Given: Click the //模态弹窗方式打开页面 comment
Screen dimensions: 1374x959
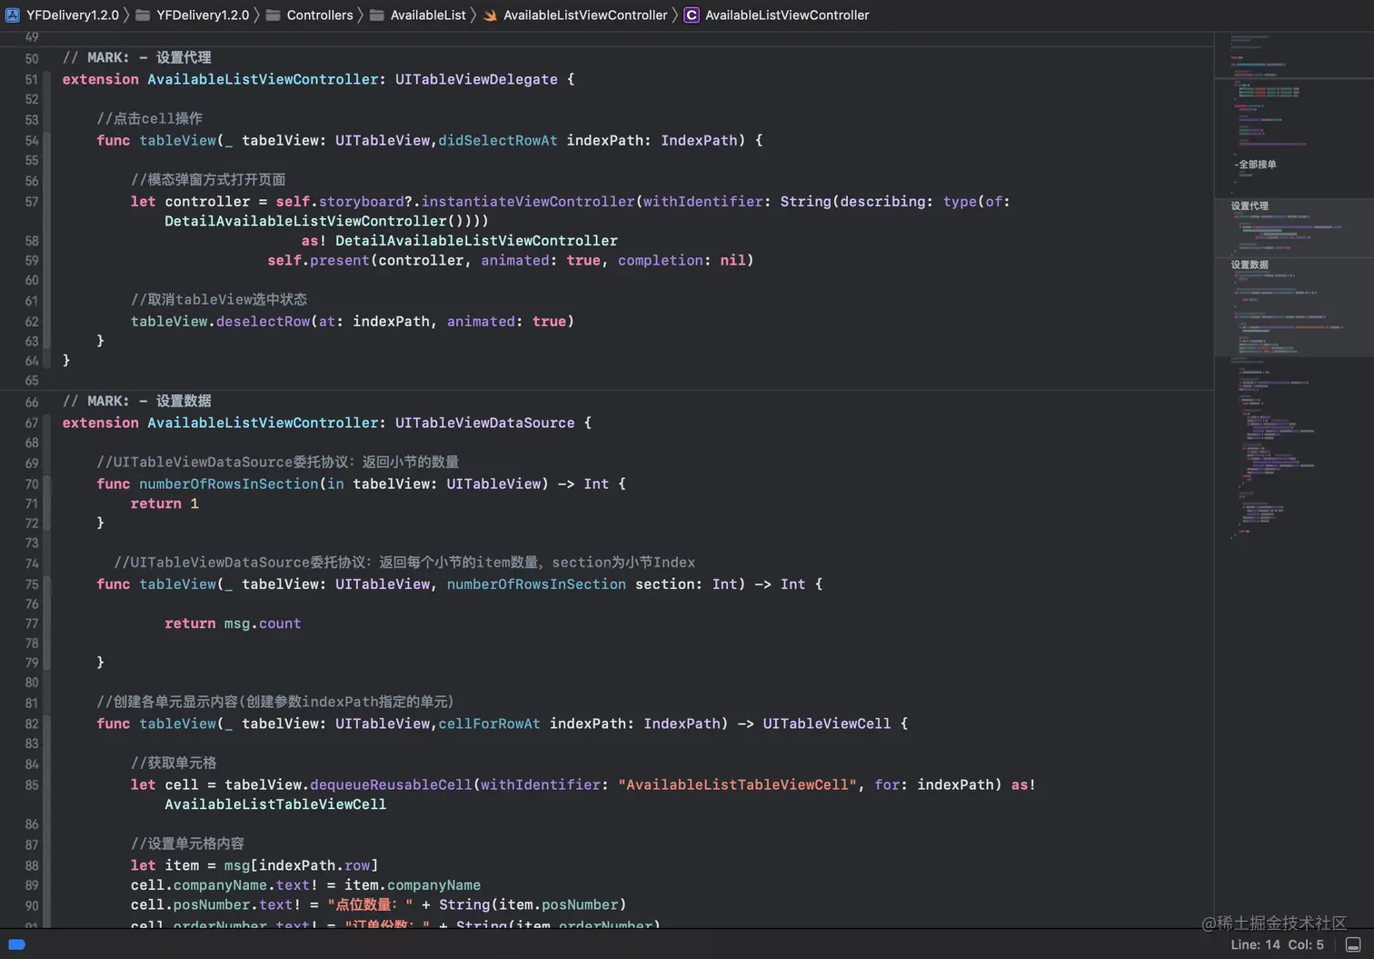Looking at the screenshot, I should point(208,180).
